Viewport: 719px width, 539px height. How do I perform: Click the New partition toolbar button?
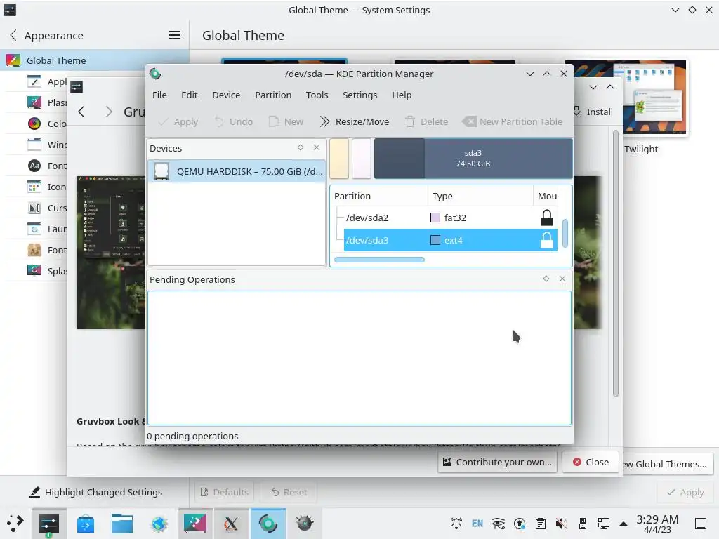(x=286, y=121)
